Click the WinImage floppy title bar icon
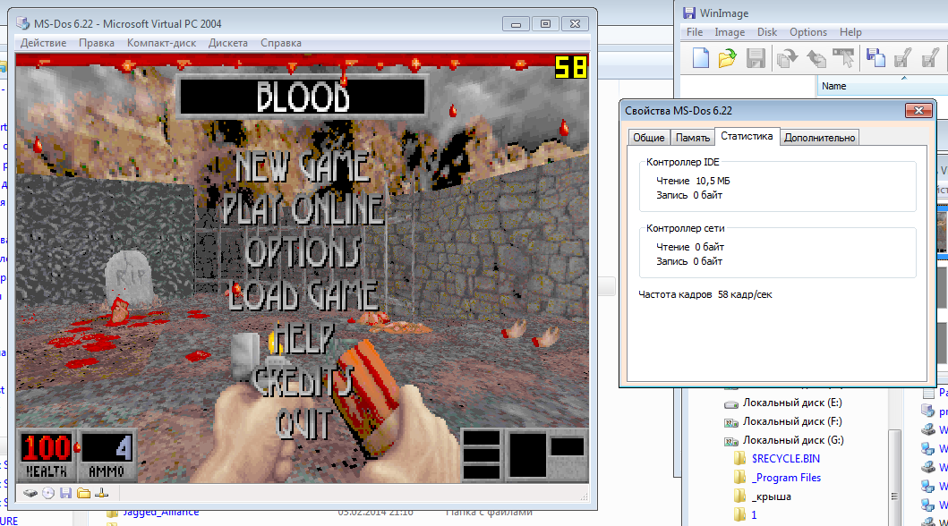 pos(688,13)
